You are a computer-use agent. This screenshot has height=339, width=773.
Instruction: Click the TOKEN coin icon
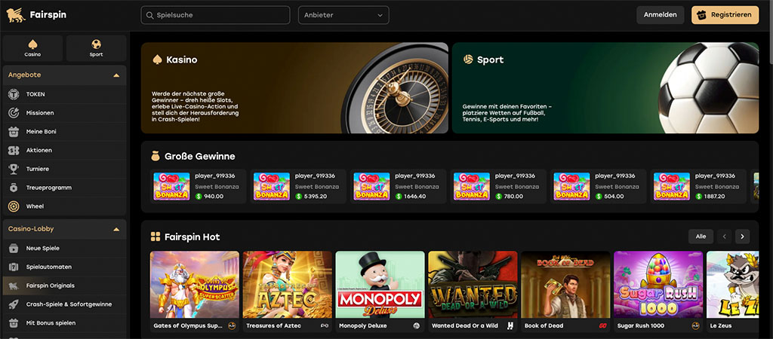(14, 94)
